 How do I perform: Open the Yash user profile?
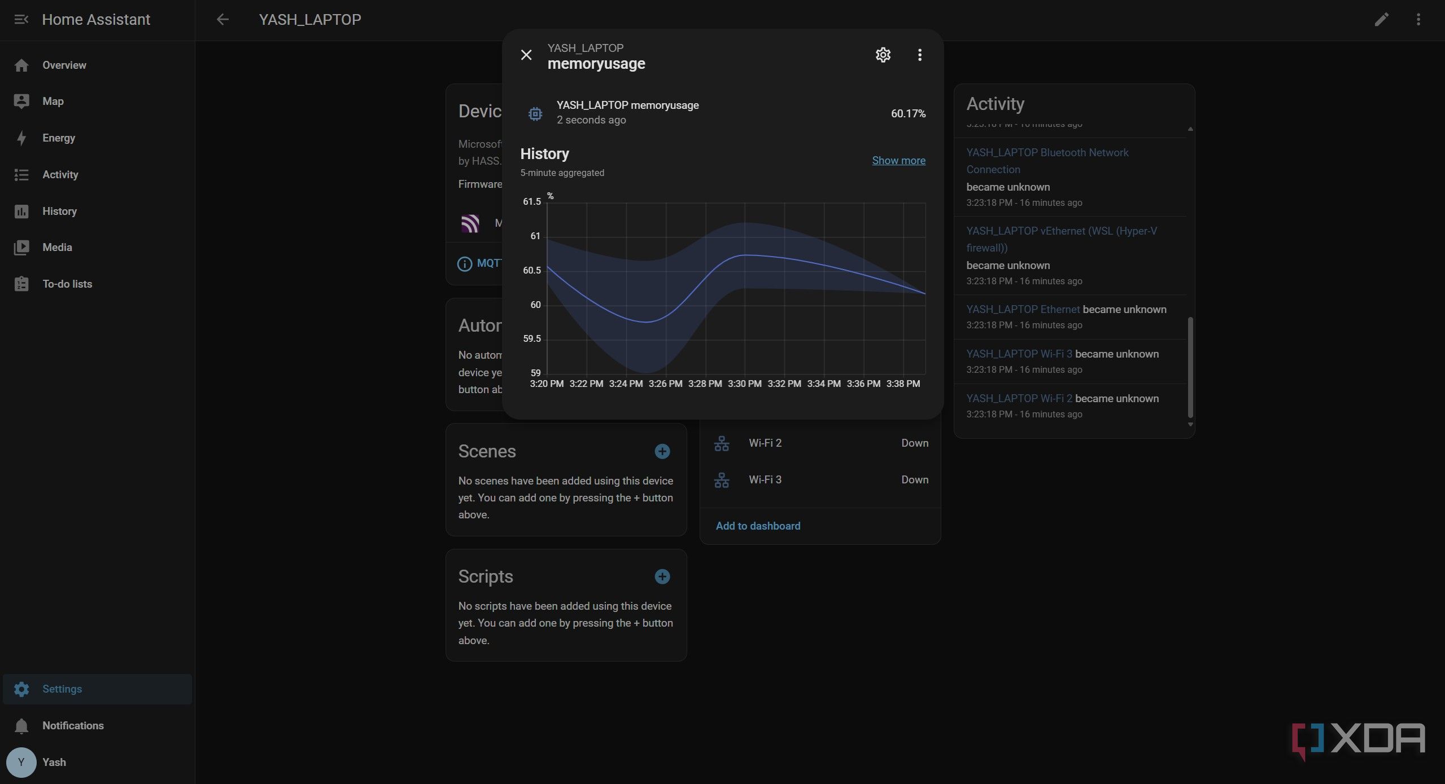[x=97, y=763]
